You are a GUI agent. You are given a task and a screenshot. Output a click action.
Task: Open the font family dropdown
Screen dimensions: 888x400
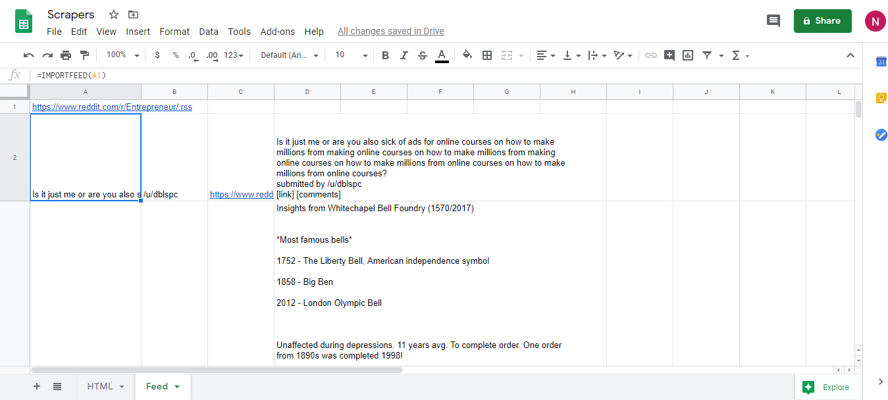point(290,55)
